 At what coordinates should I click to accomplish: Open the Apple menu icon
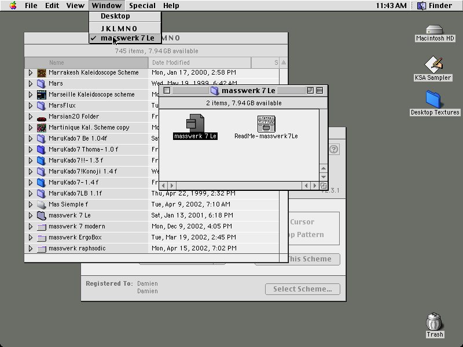tap(13, 6)
